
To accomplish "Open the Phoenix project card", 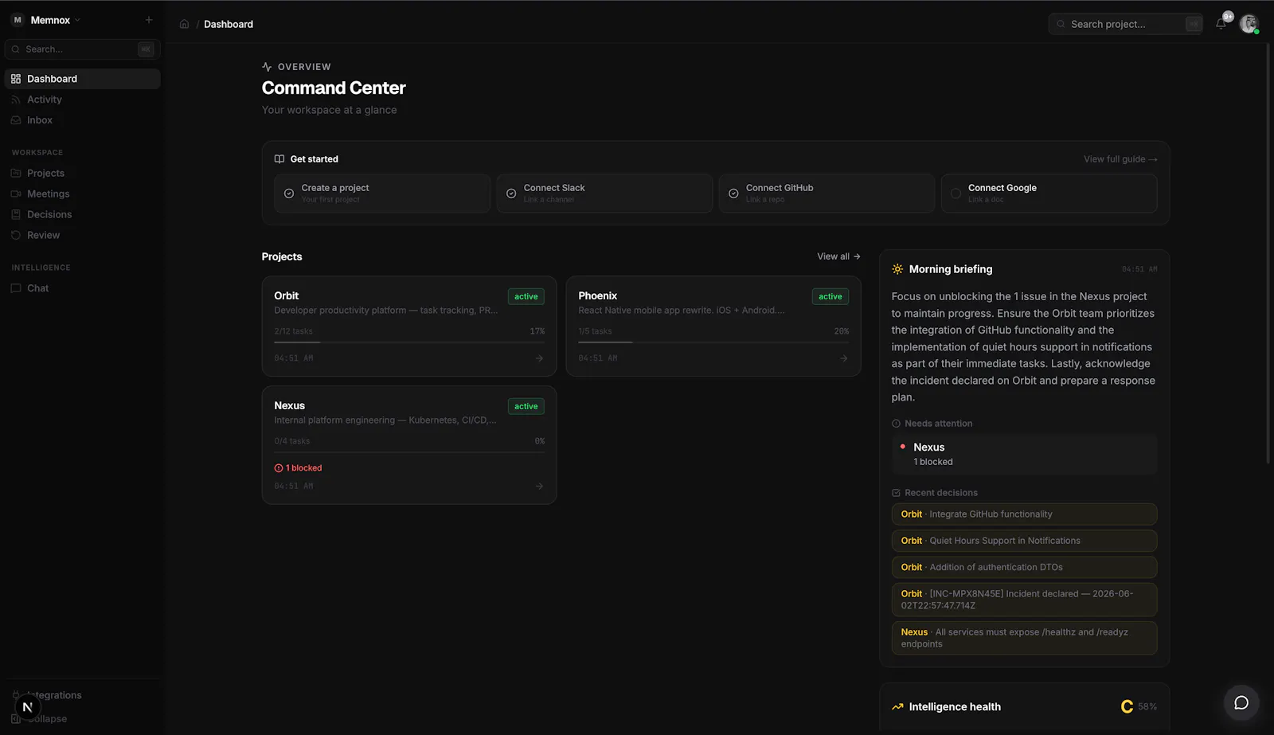I will (x=713, y=326).
